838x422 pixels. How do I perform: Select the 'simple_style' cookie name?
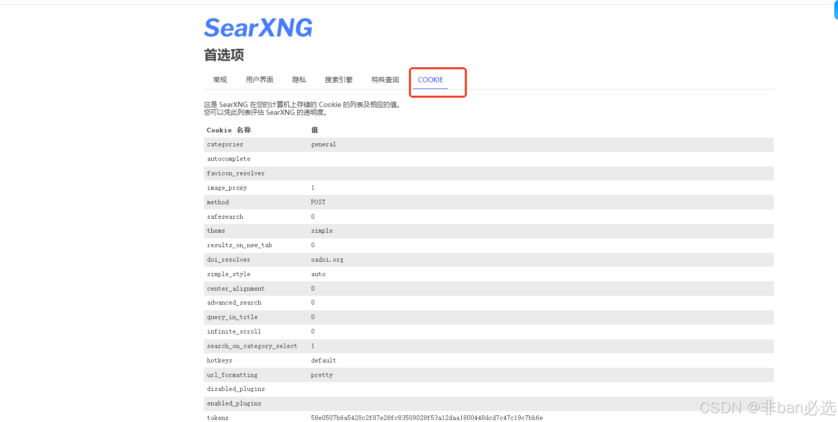[229, 275]
